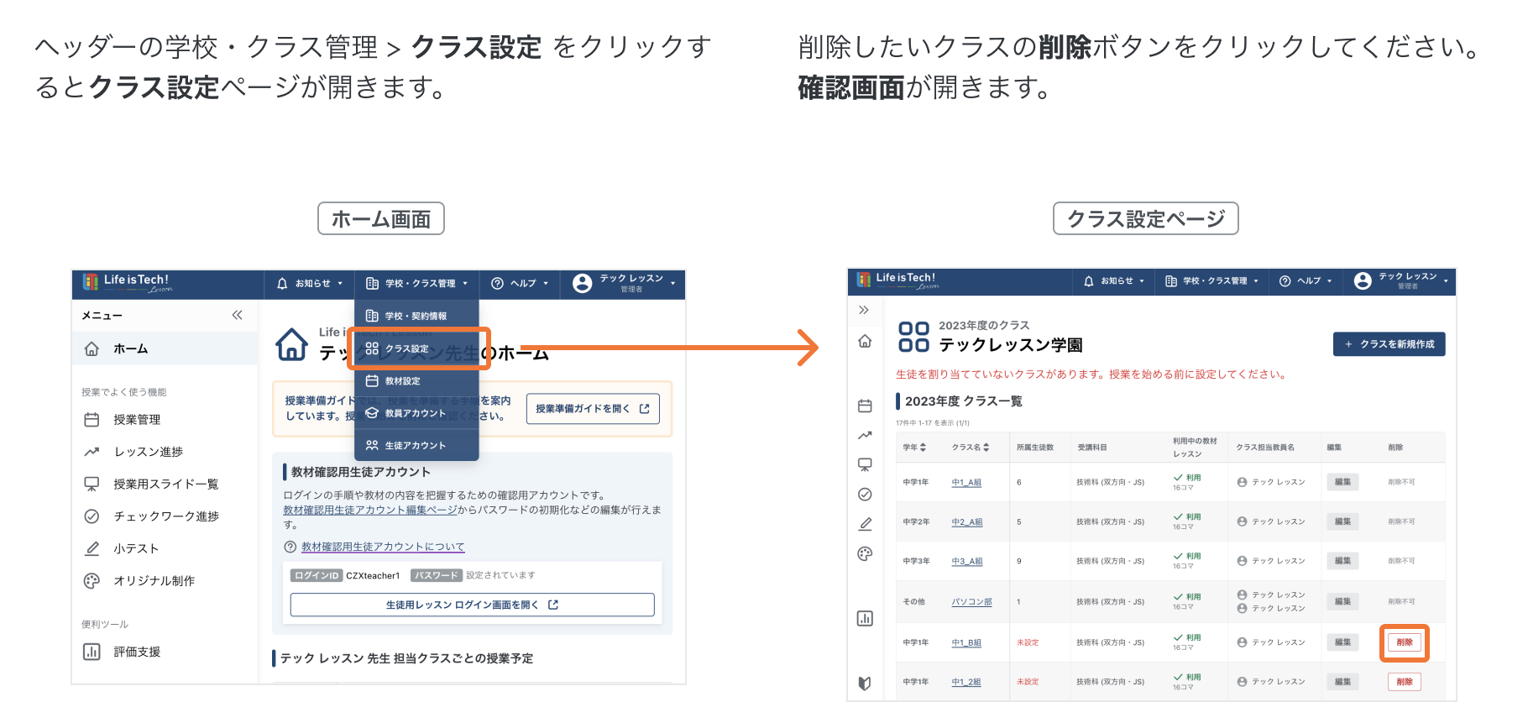
Task: Click the palette icon in the collapsed right sidebar
Action: coord(865,554)
